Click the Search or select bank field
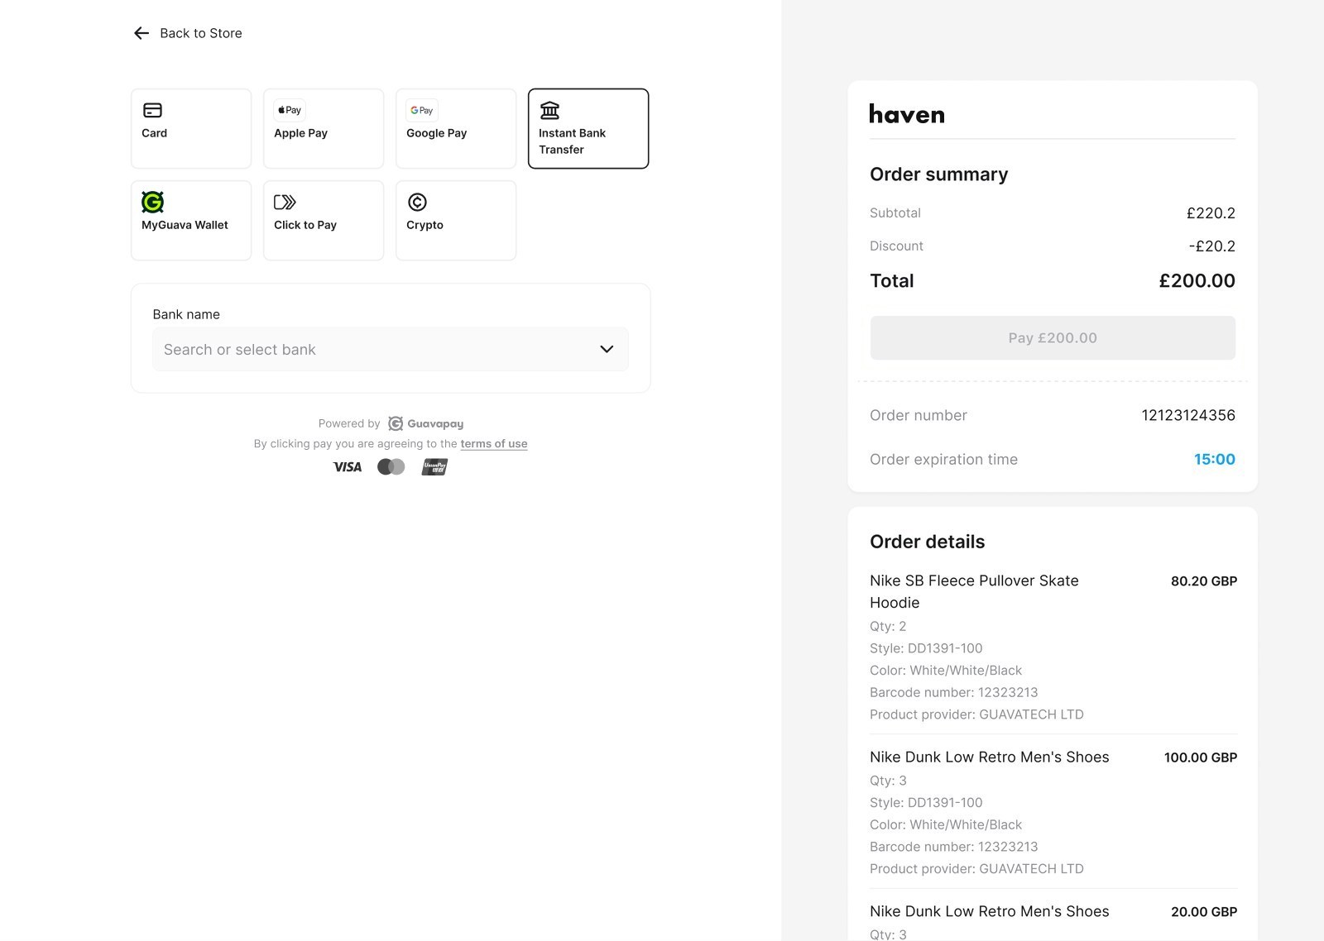 (391, 349)
